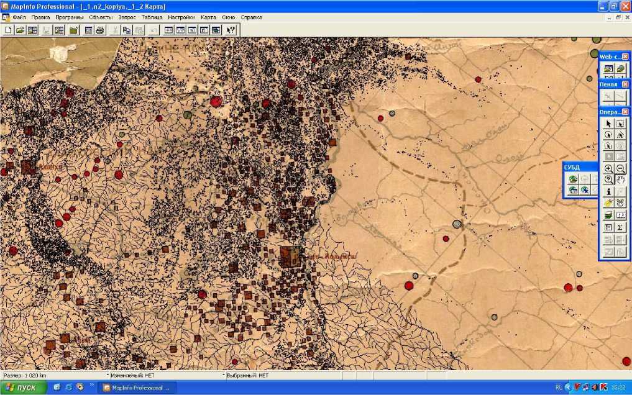Screen dimensions: 632x395
Task: Open the Файл menu
Action: pyautogui.click(x=19, y=17)
